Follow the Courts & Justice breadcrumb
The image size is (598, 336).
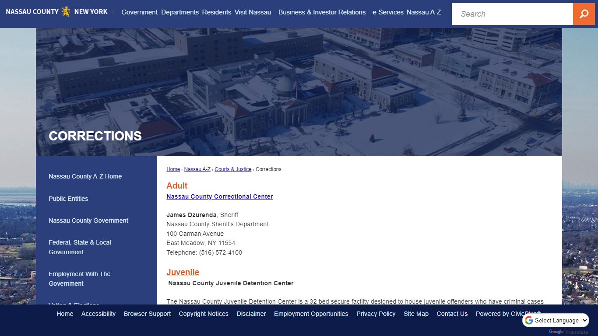pos(233,169)
